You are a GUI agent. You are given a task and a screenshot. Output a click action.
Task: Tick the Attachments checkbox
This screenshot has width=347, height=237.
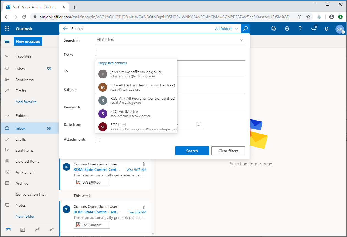[x=97, y=139]
